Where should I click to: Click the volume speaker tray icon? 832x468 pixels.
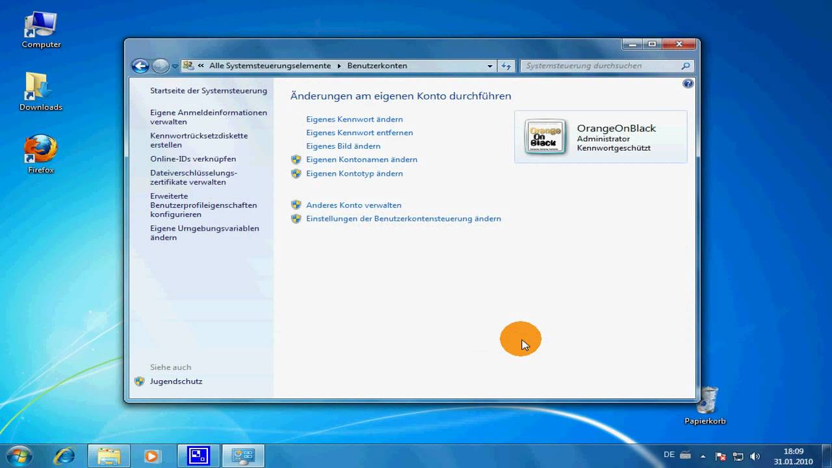(x=755, y=456)
